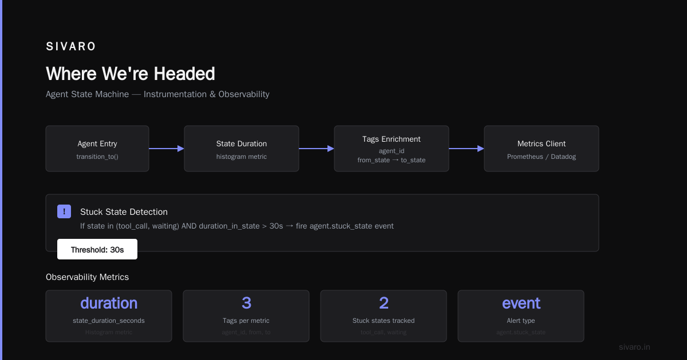Select the State Duration box
Viewport: 687px width, 360px height.
click(x=242, y=149)
